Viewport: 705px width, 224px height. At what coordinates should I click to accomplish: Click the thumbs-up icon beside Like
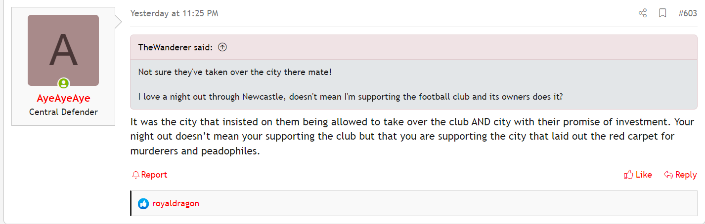[x=629, y=175]
